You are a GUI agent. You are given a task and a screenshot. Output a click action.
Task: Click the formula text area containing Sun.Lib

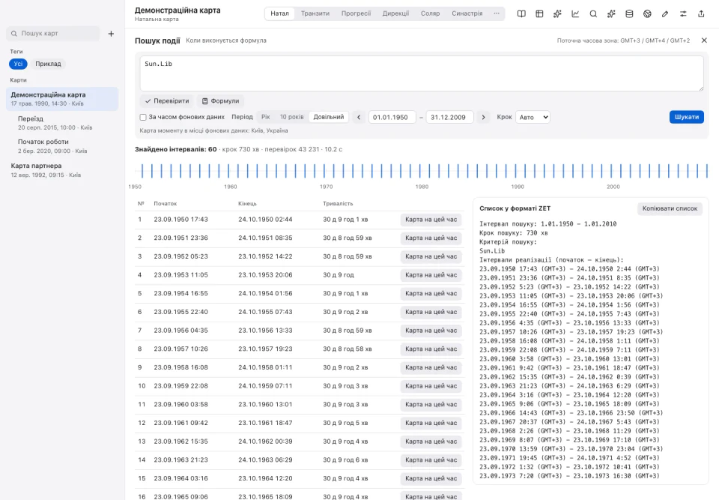(x=422, y=73)
